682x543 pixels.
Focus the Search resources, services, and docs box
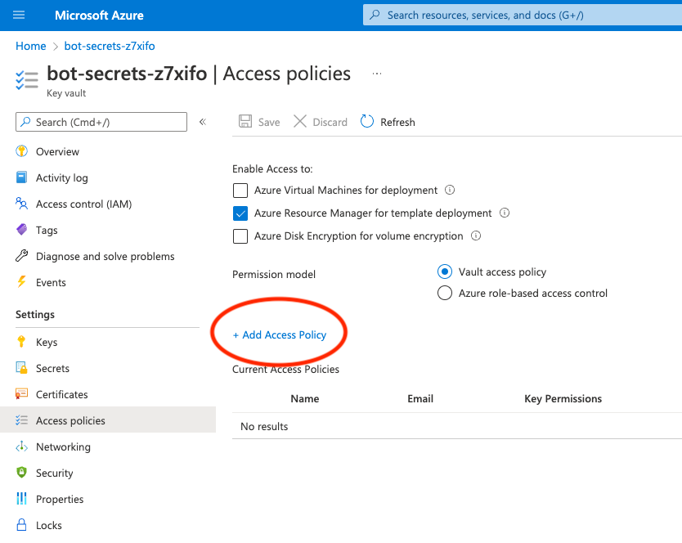(523, 16)
